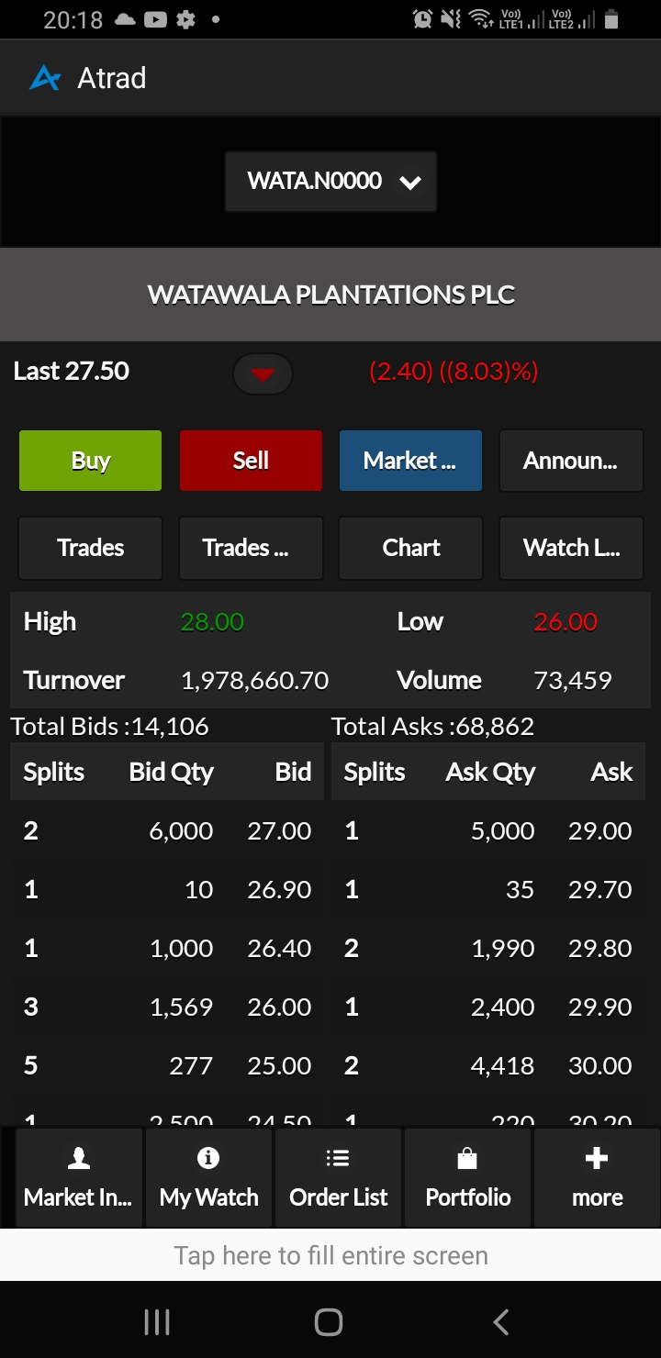Tap the red down-arrow price indicator
Screen dimensions: 661x1358
click(x=263, y=373)
